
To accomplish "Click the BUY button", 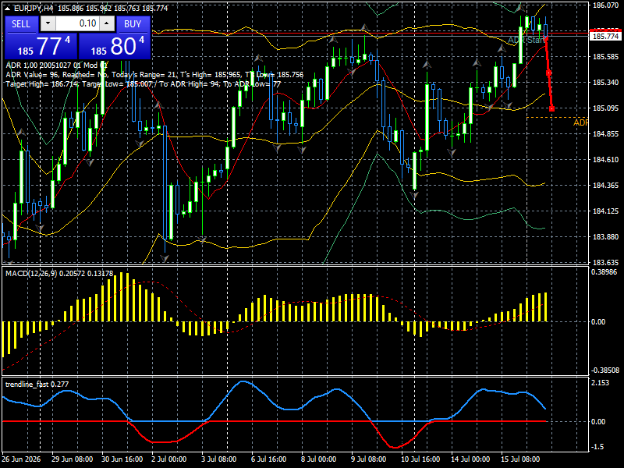I will pos(133,24).
